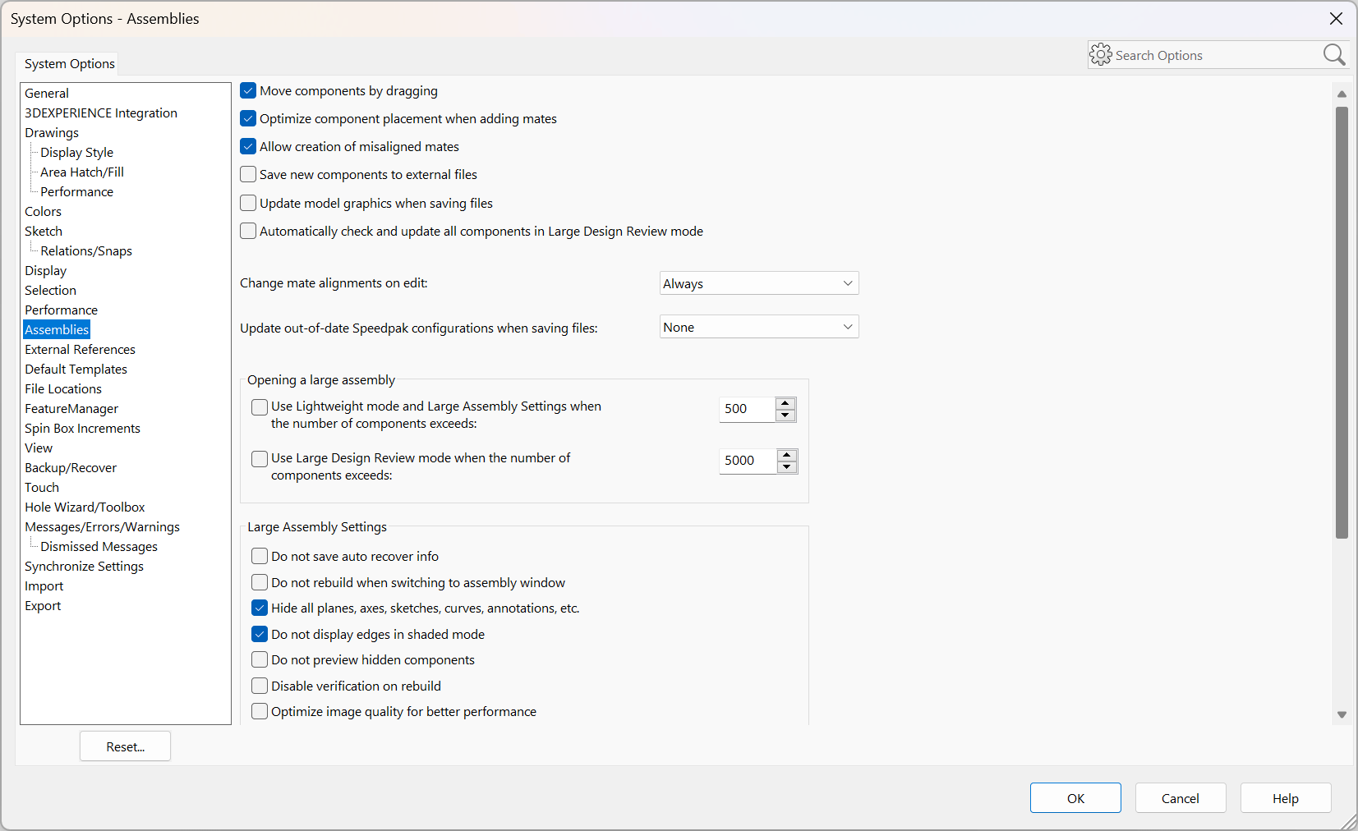This screenshot has height=831, width=1358.
Task: Enable Save new components to external files
Action: (248, 174)
